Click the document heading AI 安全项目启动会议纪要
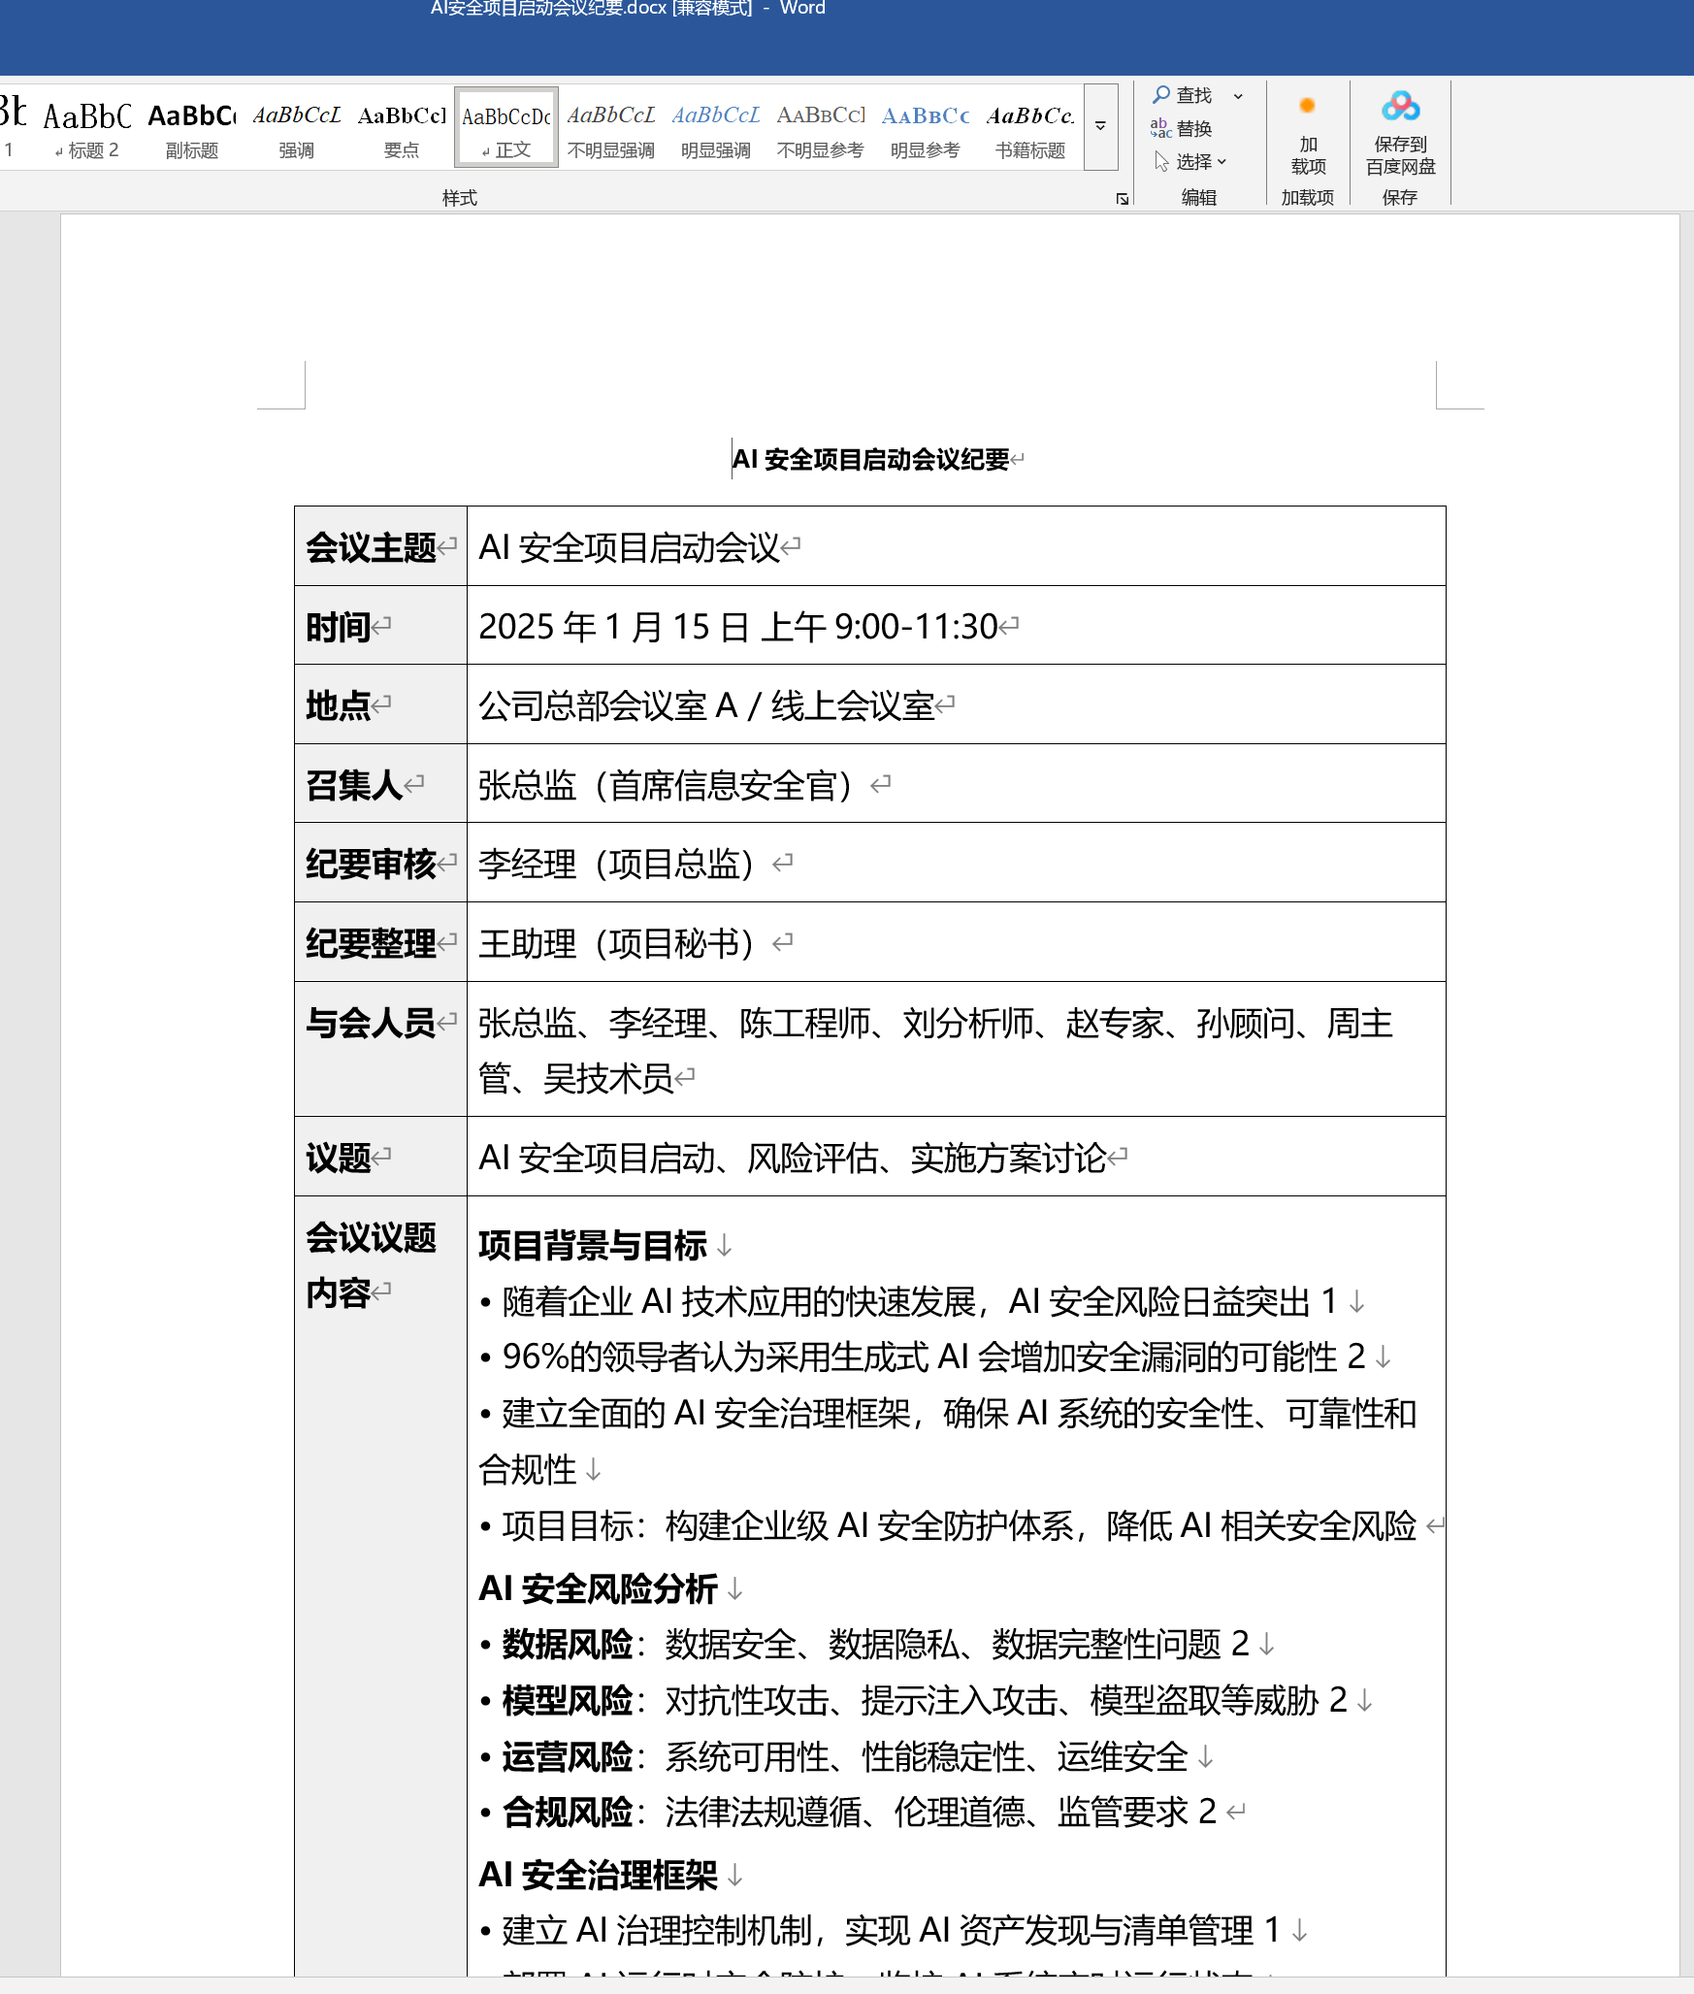 click(870, 459)
